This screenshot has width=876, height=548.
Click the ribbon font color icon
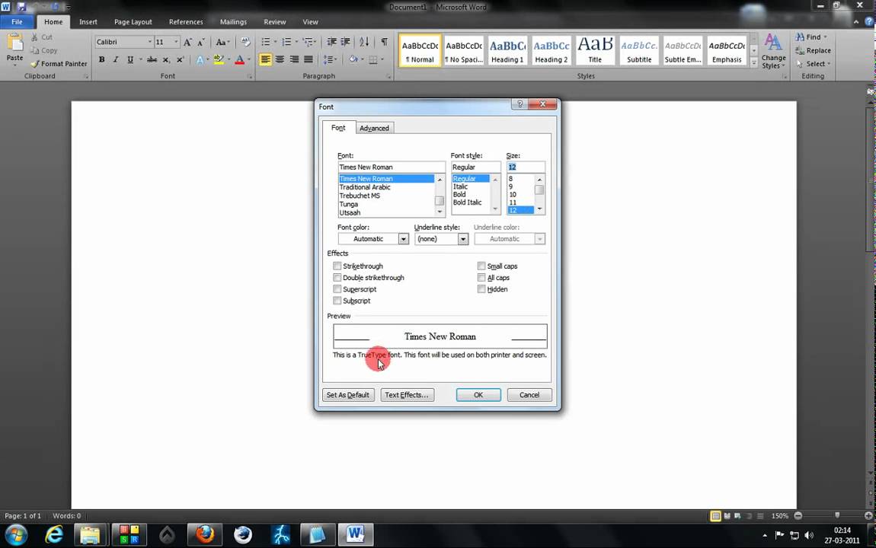tap(240, 59)
